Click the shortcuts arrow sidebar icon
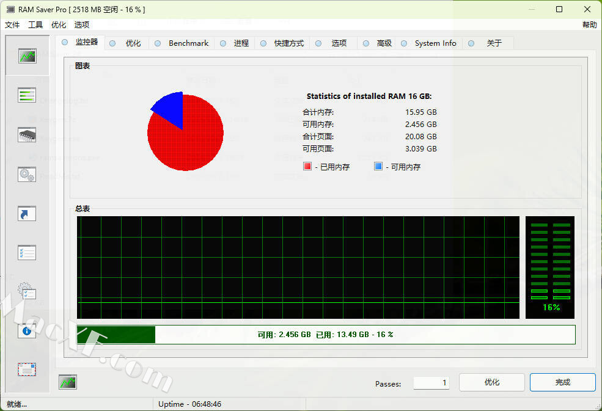This screenshot has height=411, width=602. pyautogui.click(x=27, y=213)
